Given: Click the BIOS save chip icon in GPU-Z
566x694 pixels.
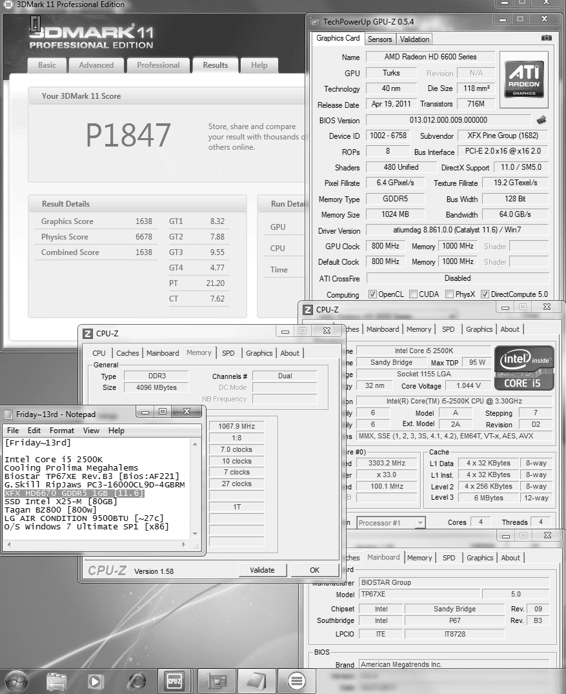Looking at the screenshot, I should pos(541,120).
